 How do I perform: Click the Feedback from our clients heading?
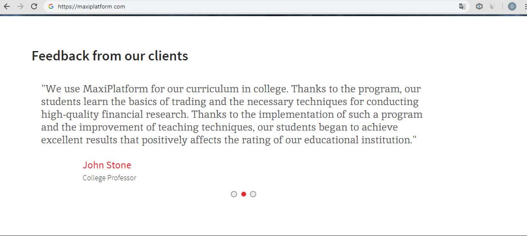(110, 56)
